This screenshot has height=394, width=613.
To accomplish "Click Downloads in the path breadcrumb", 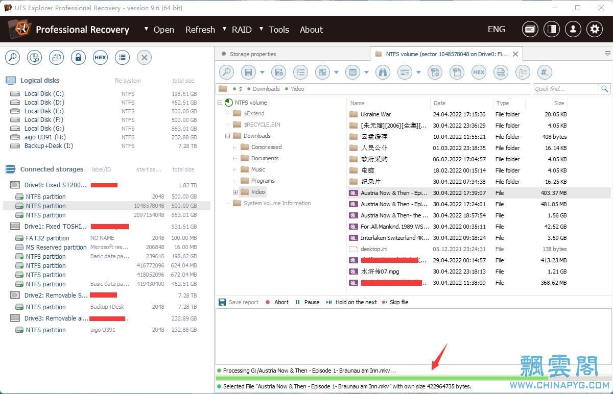I will [266, 89].
